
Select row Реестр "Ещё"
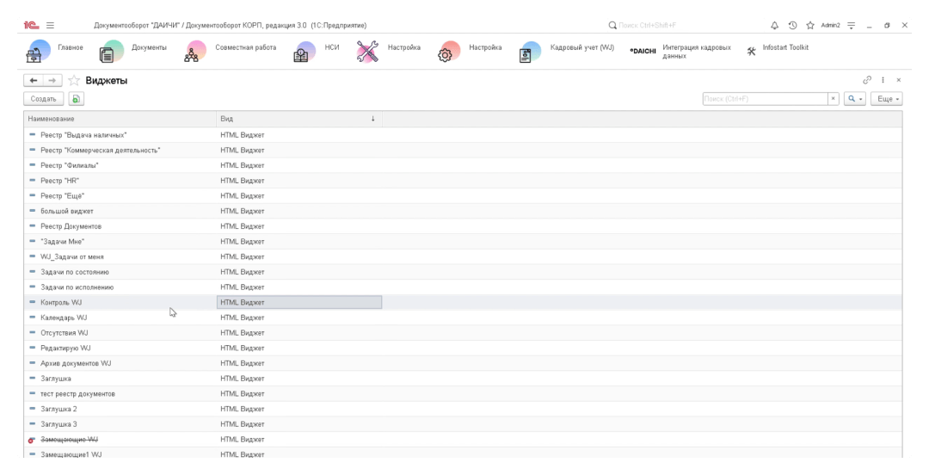[x=464, y=196]
